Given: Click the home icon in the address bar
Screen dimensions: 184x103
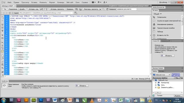Looking at the screenshot, I should pyautogui.click(x=13, y=13).
